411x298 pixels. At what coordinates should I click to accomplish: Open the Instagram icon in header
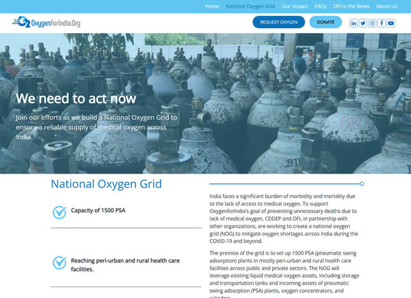[372, 23]
